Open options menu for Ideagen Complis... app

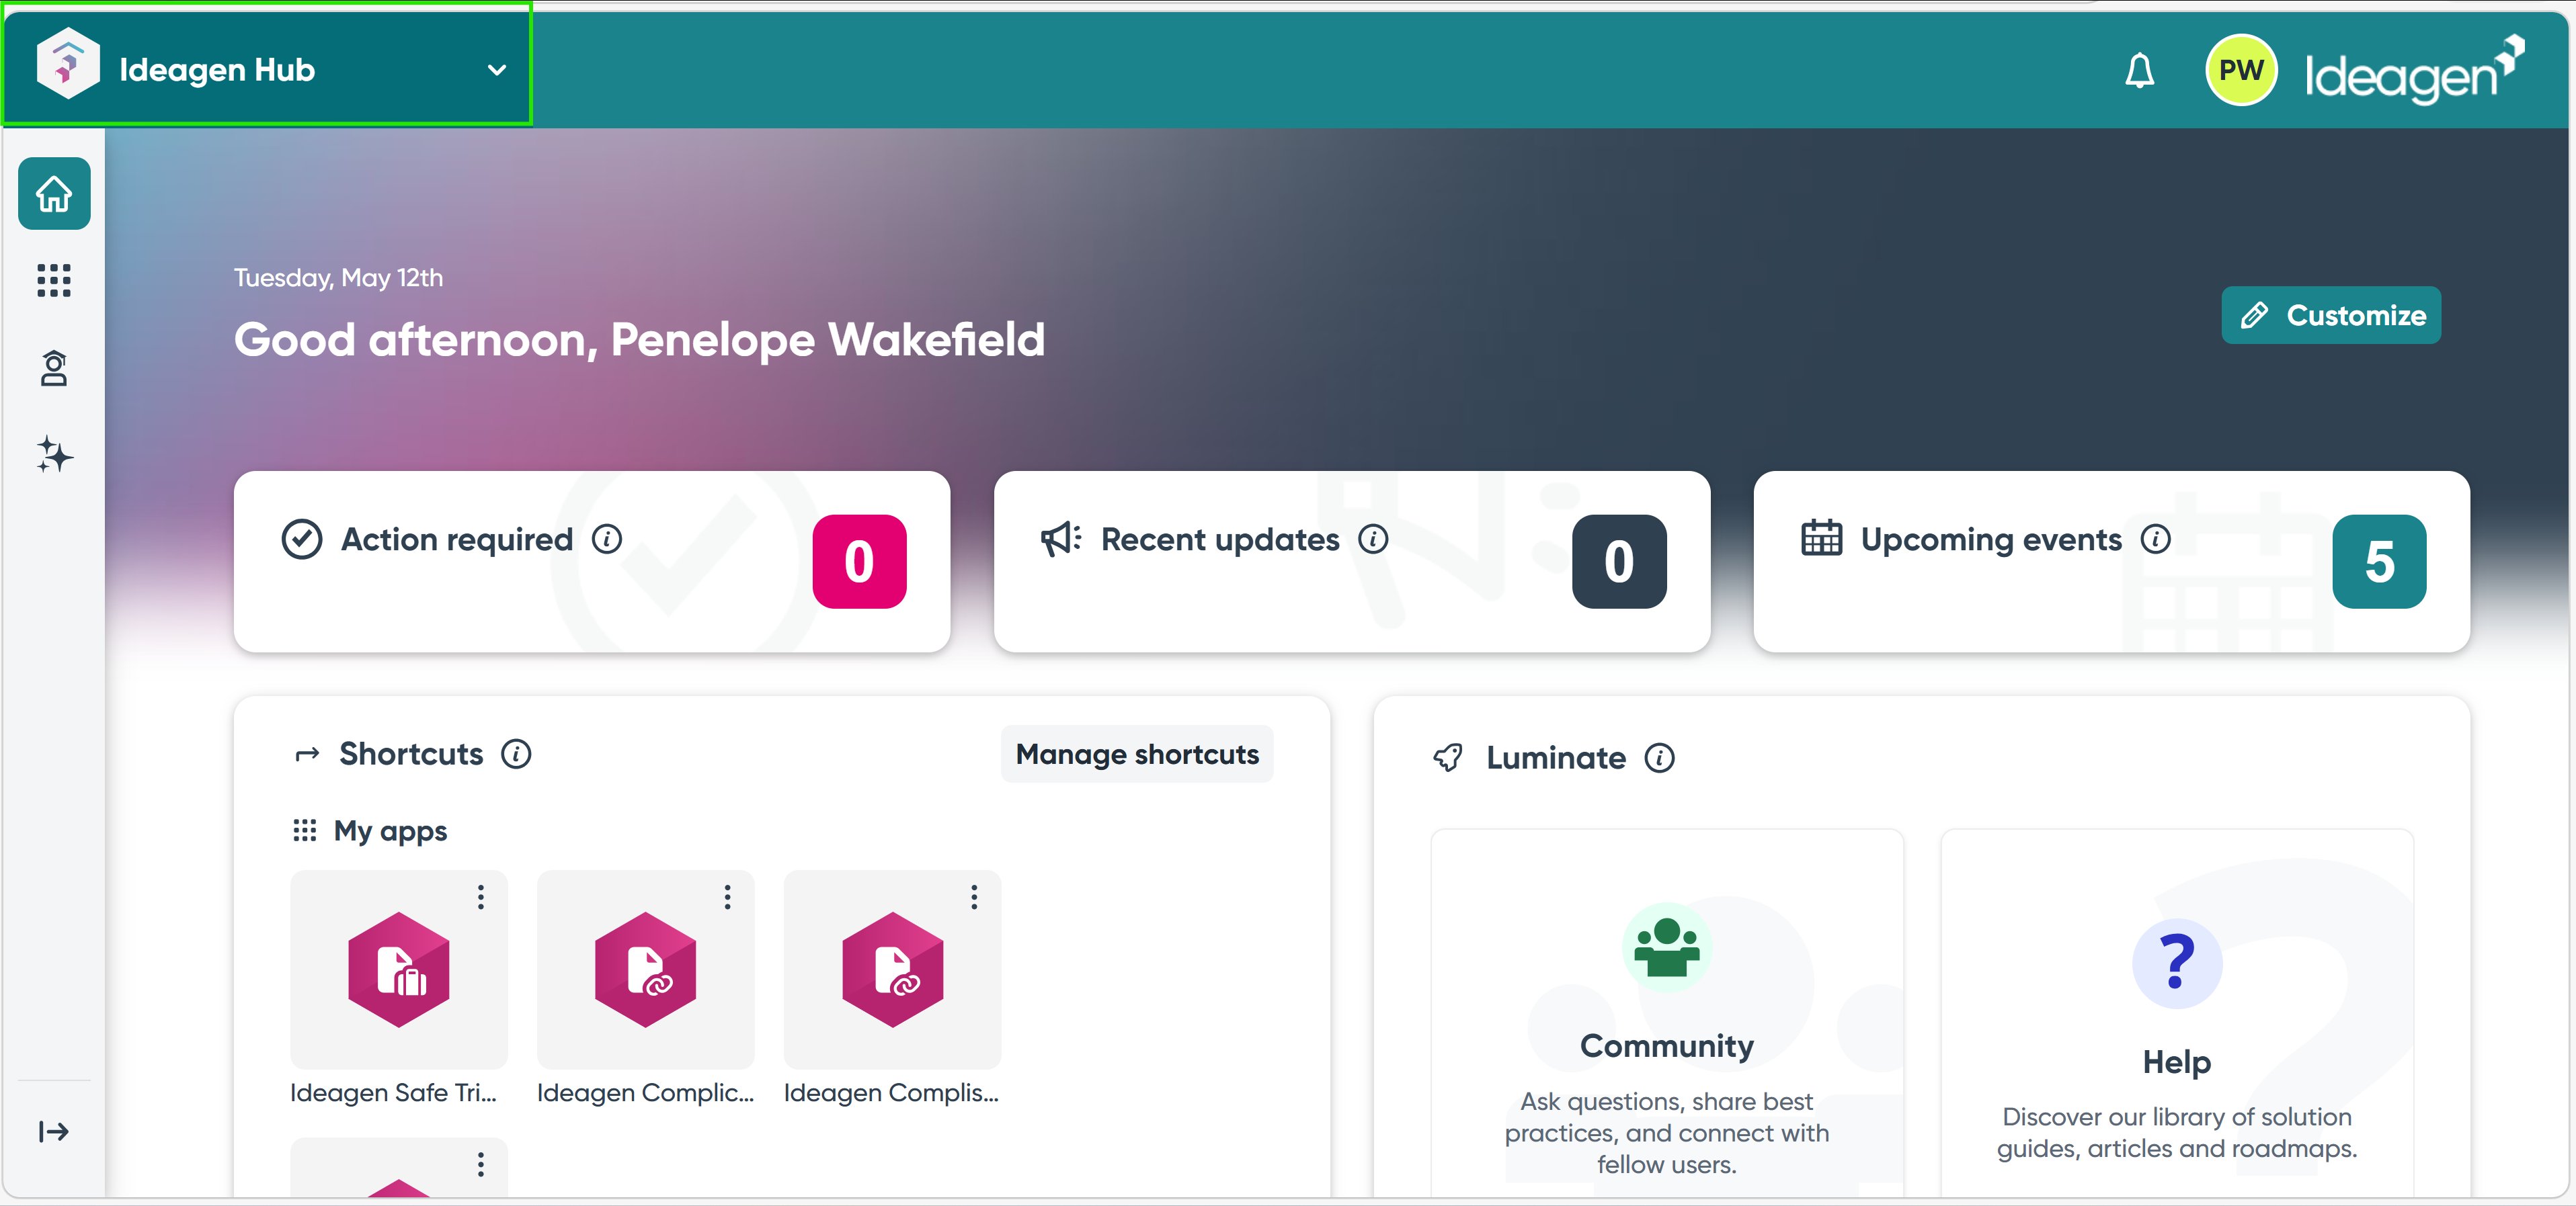[x=974, y=897]
